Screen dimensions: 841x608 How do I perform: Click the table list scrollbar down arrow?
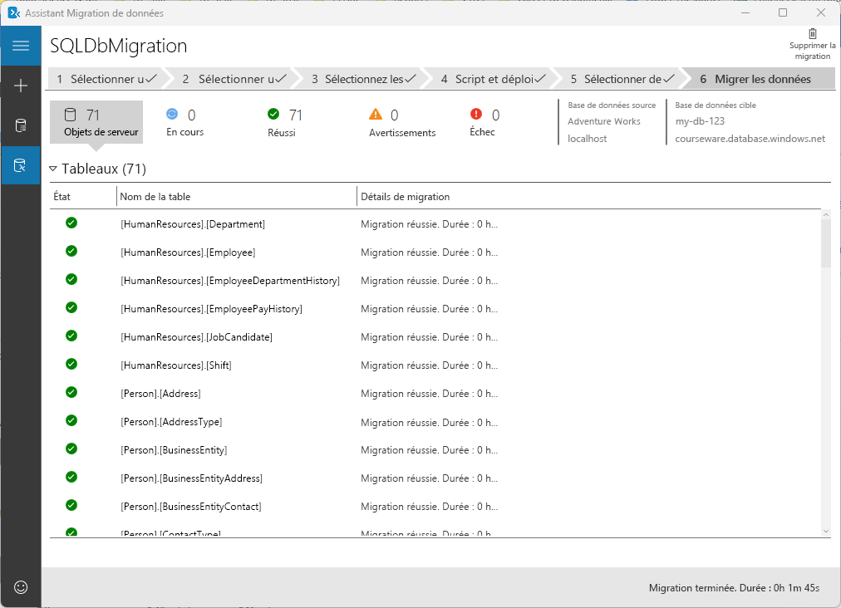(825, 531)
